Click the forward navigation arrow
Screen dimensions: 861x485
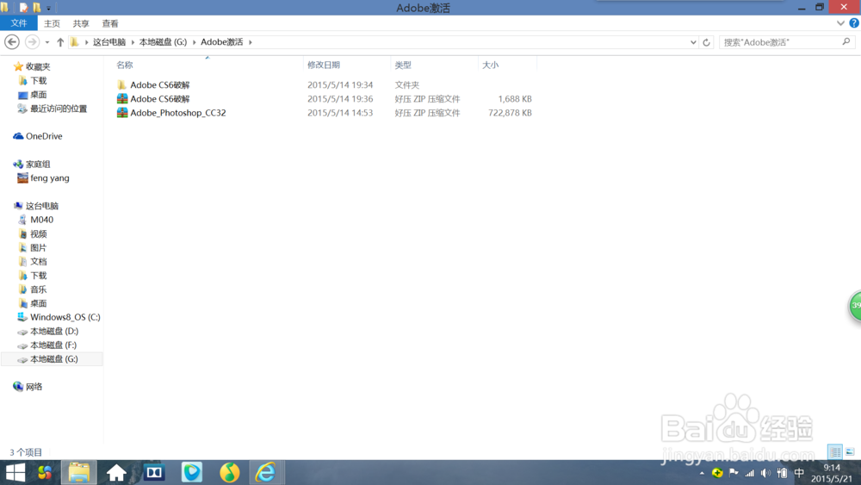pyautogui.click(x=32, y=41)
